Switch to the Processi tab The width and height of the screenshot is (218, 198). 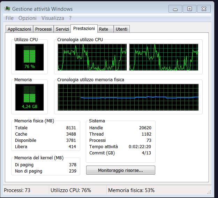[x=43, y=29]
